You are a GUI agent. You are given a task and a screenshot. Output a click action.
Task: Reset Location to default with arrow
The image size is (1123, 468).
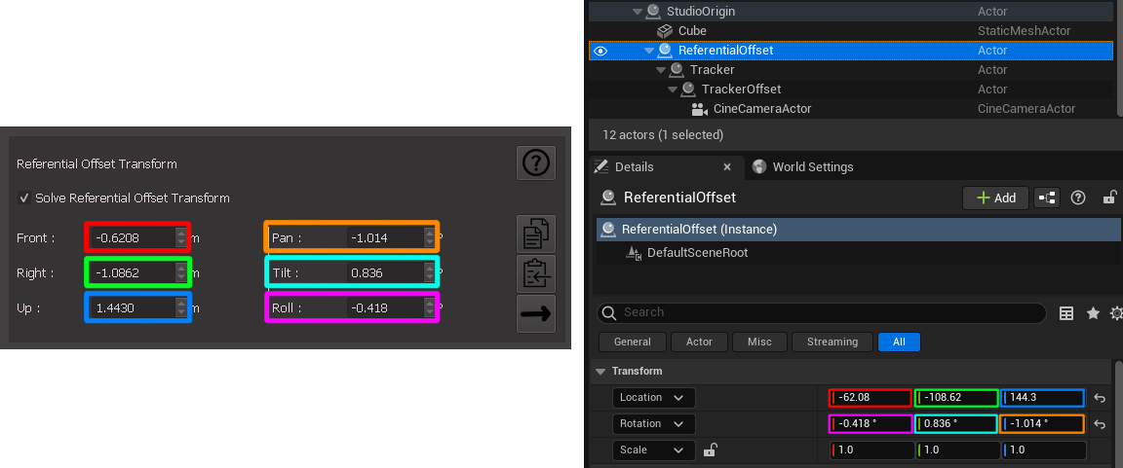click(1100, 398)
